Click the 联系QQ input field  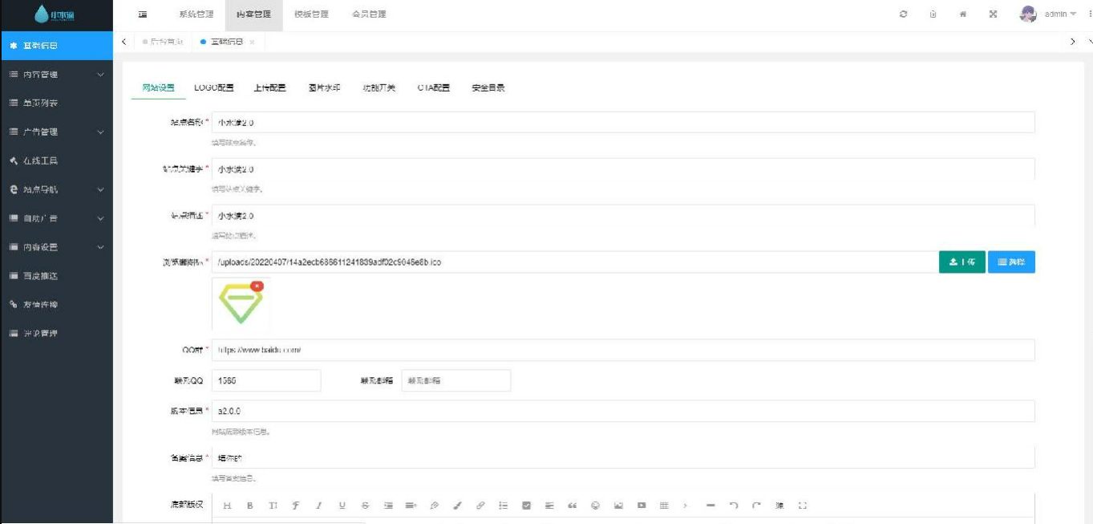[265, 380]
